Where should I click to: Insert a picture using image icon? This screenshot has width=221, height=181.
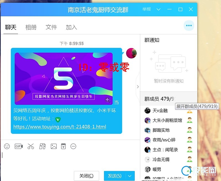pos(54,147)
